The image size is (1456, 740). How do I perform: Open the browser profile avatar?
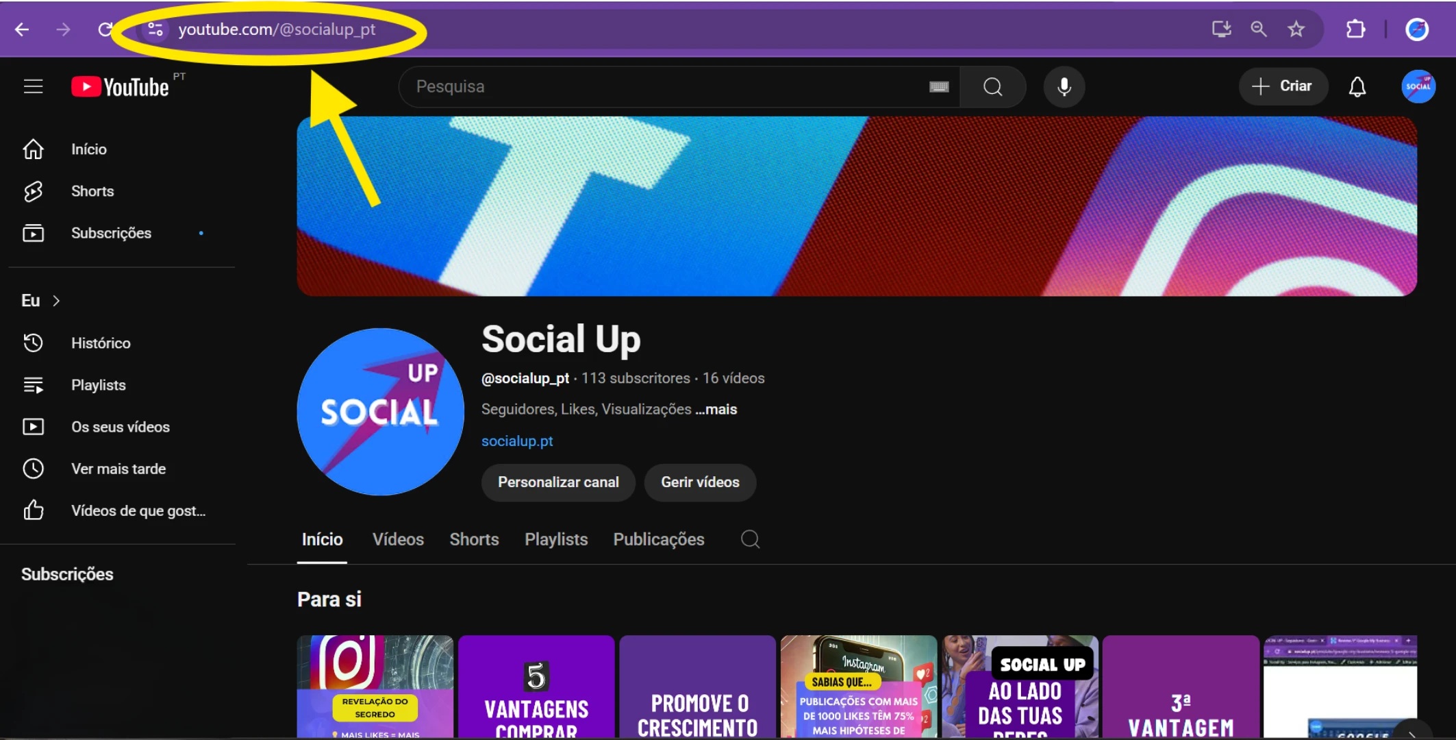1417,29
